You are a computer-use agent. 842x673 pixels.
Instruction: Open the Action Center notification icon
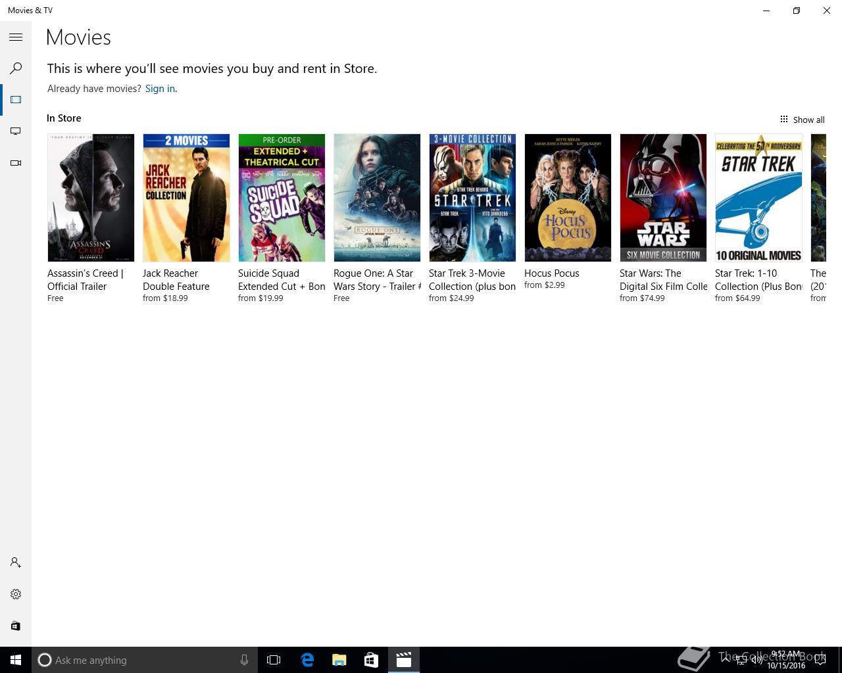pos(820,660)
